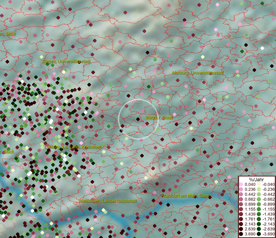
Task: Pick the 0.040 light pink legend swatch
Action: point(241,184)
